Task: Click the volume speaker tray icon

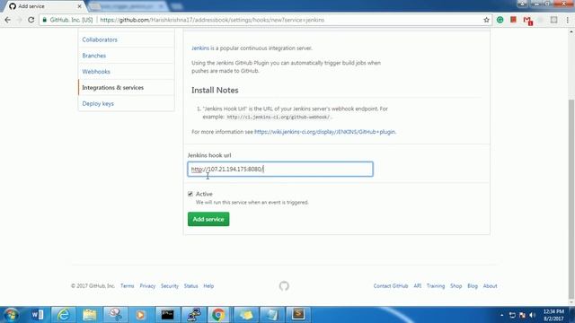Action: [x=532, y=315]
